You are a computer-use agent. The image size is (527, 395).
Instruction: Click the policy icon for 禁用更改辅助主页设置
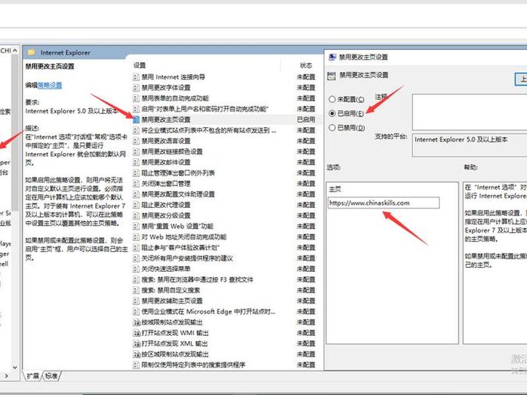click(x=136, y=301)
